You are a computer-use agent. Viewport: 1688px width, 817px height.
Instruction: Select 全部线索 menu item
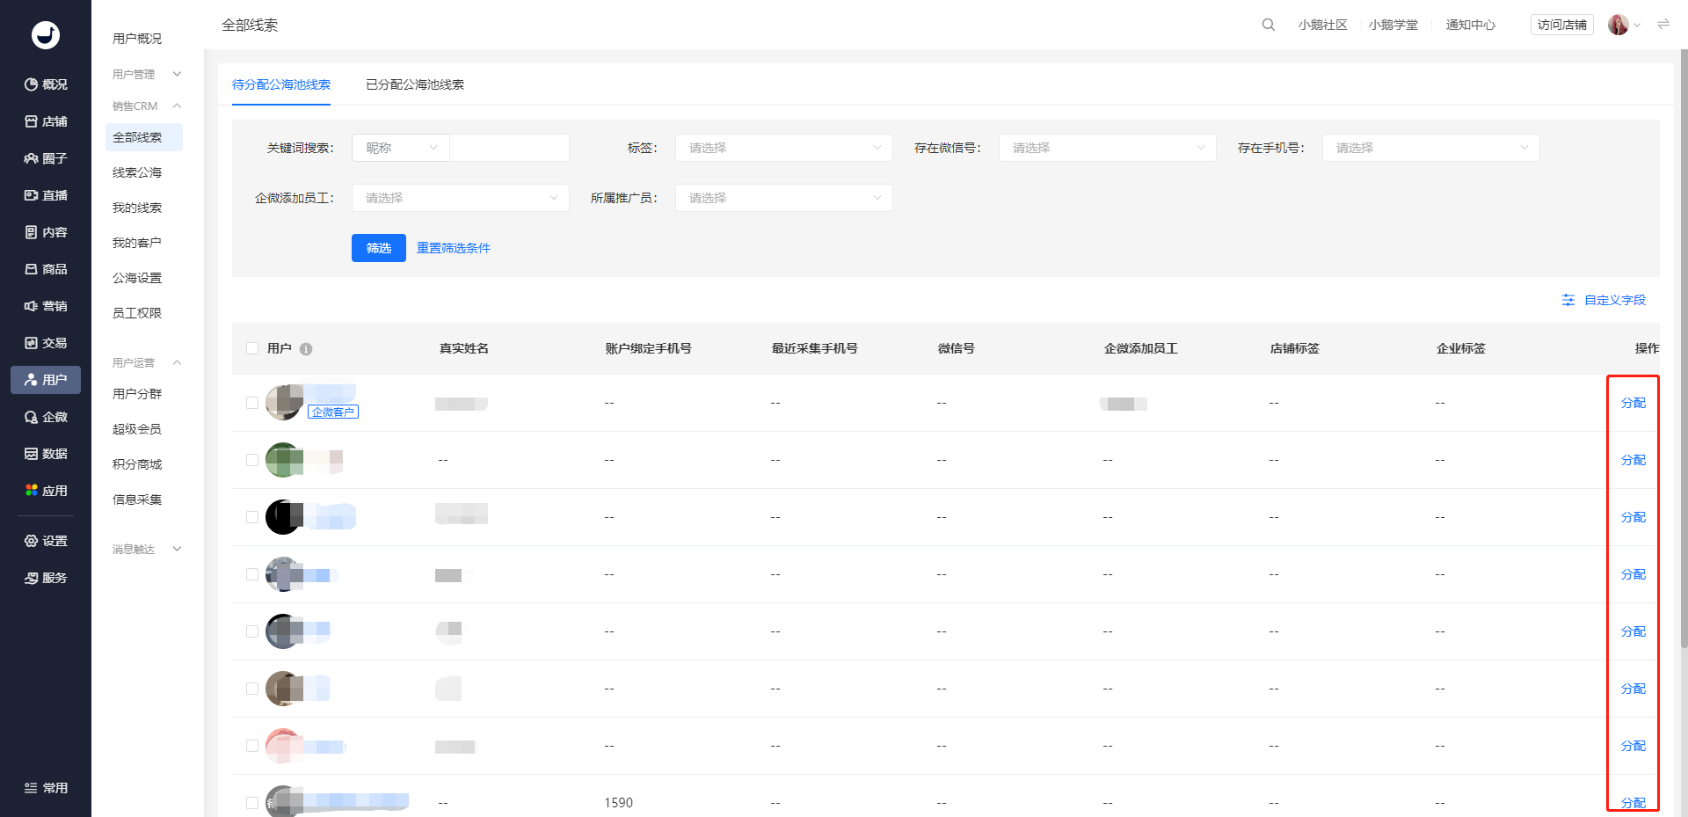144,137
